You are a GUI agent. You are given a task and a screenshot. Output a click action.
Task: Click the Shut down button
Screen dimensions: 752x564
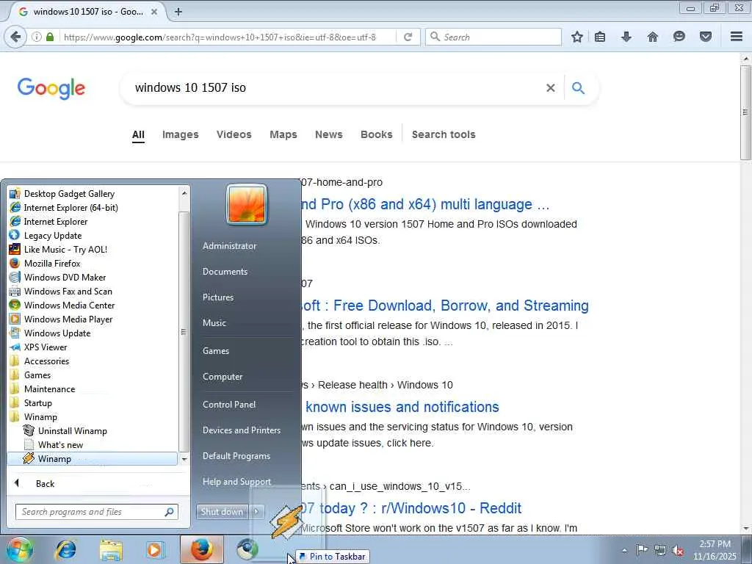click(223, 512)
